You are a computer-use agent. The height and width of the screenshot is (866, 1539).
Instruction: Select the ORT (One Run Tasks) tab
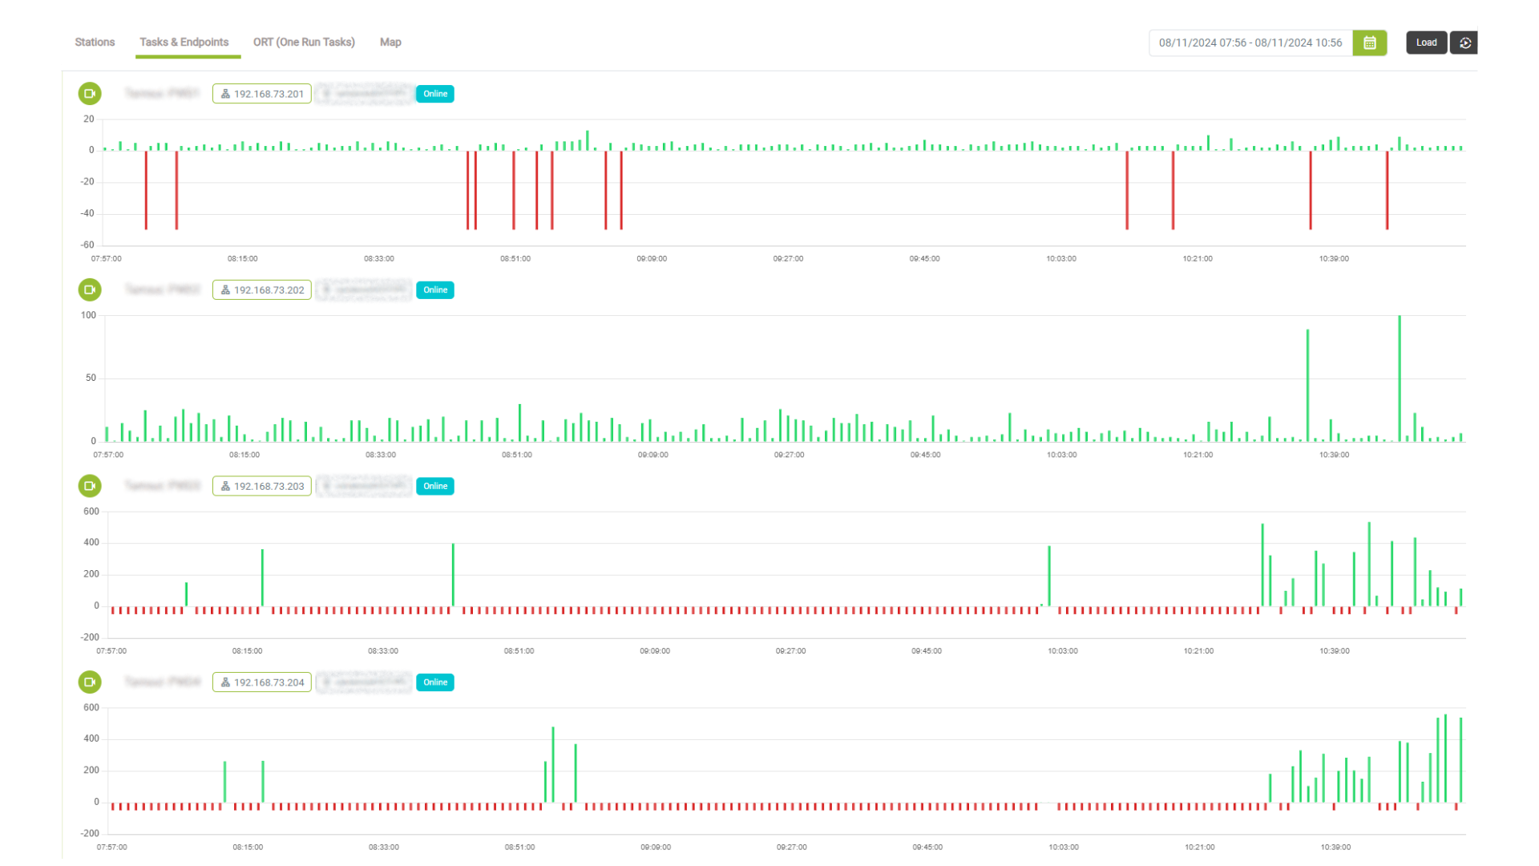[x=304, y=42]
